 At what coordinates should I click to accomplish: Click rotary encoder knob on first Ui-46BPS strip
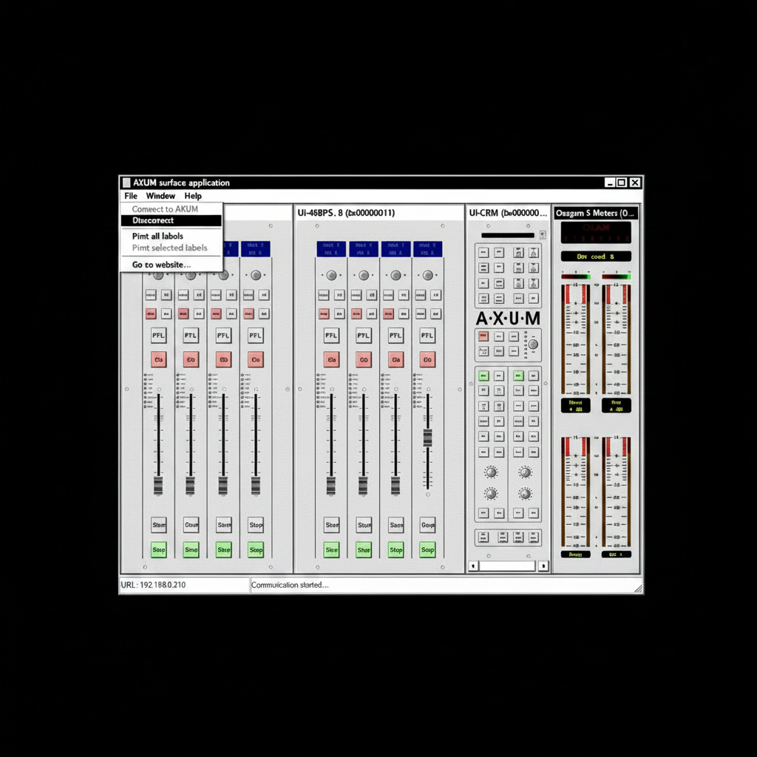coord(331,275)
